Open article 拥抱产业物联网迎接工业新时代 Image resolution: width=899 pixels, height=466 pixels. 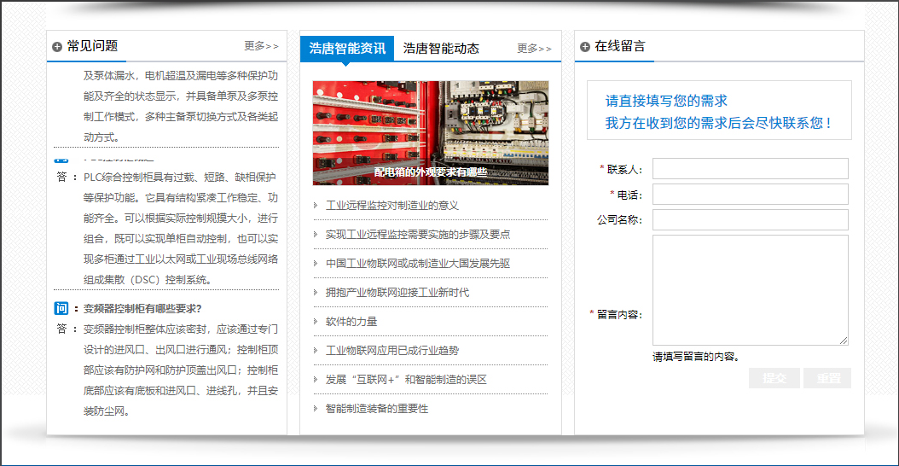(397, 293)
